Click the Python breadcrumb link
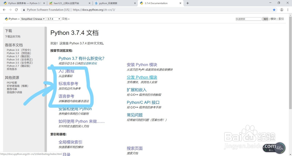Screen dimensions: 292x156 coord(13,19)
